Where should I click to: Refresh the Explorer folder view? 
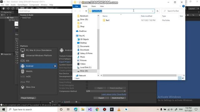tap(157, 11)
